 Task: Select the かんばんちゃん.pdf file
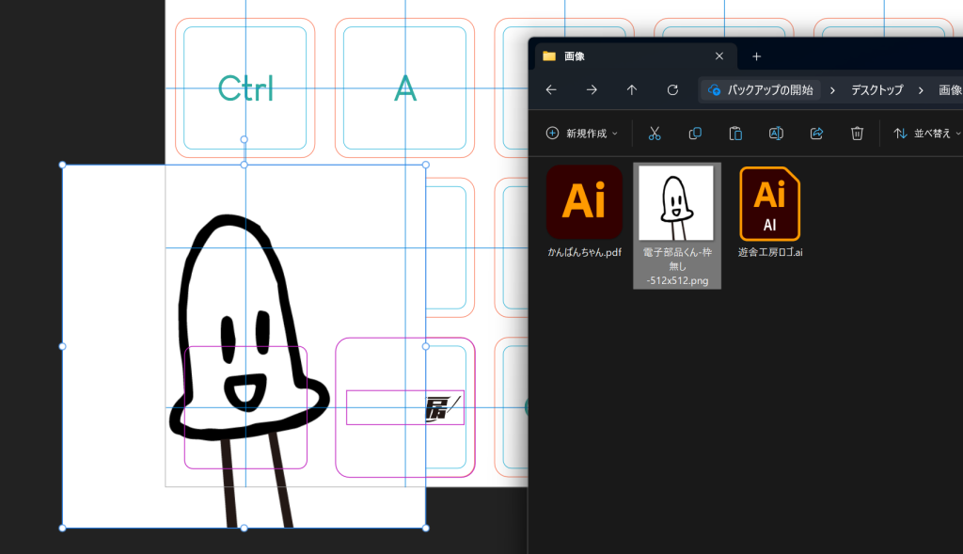click(x=584, y=212)
